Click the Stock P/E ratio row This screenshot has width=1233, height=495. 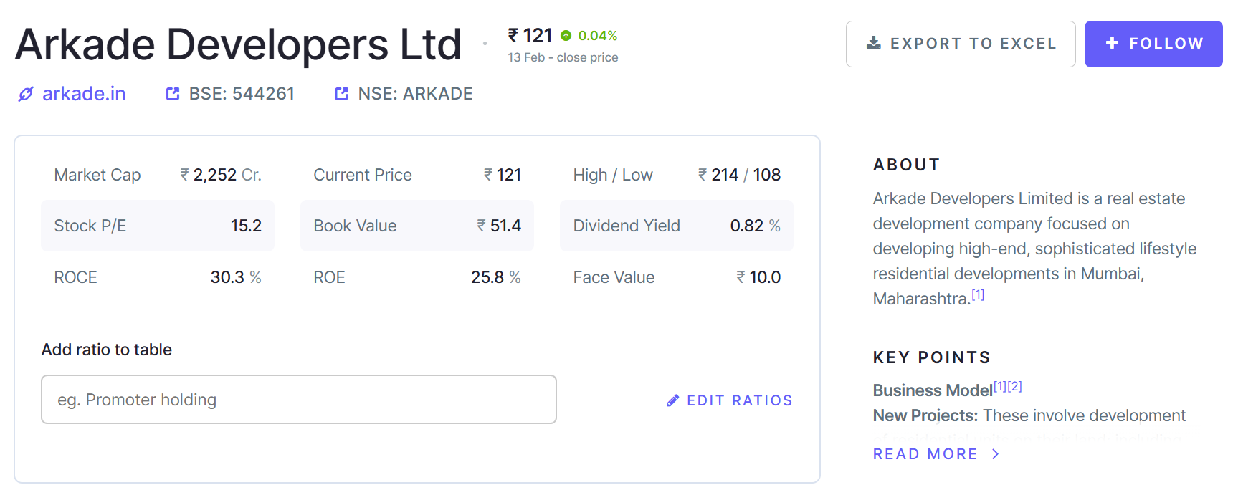tap(158, 226)
